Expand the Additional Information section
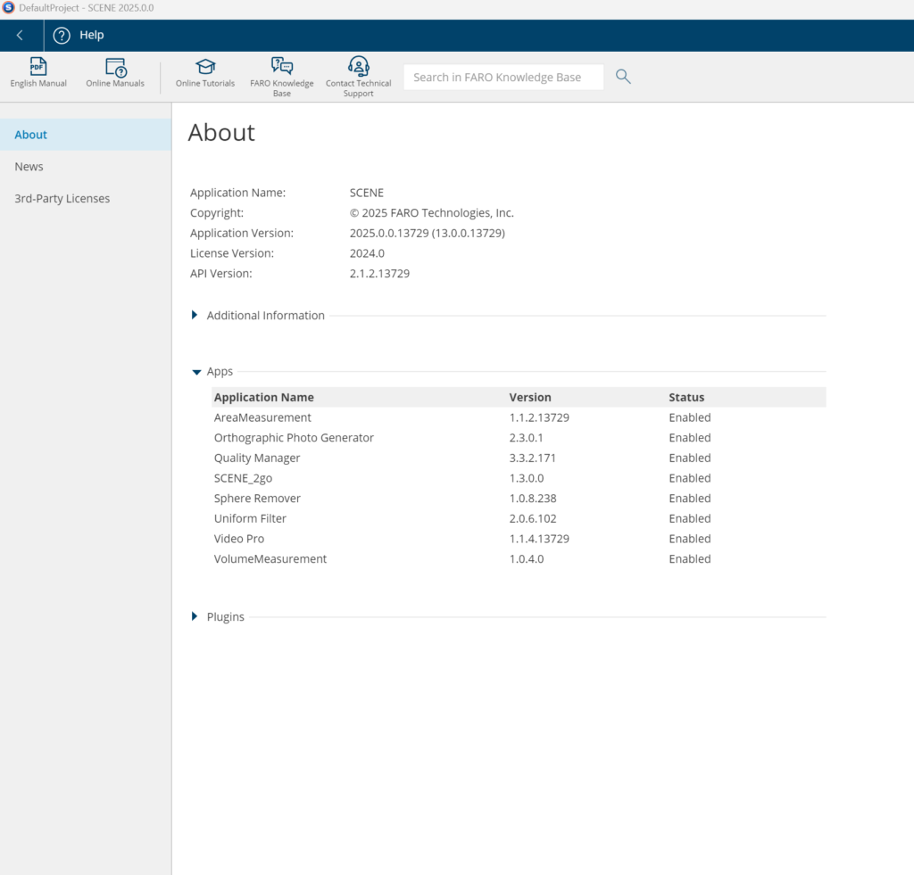 tap(195, 315)
